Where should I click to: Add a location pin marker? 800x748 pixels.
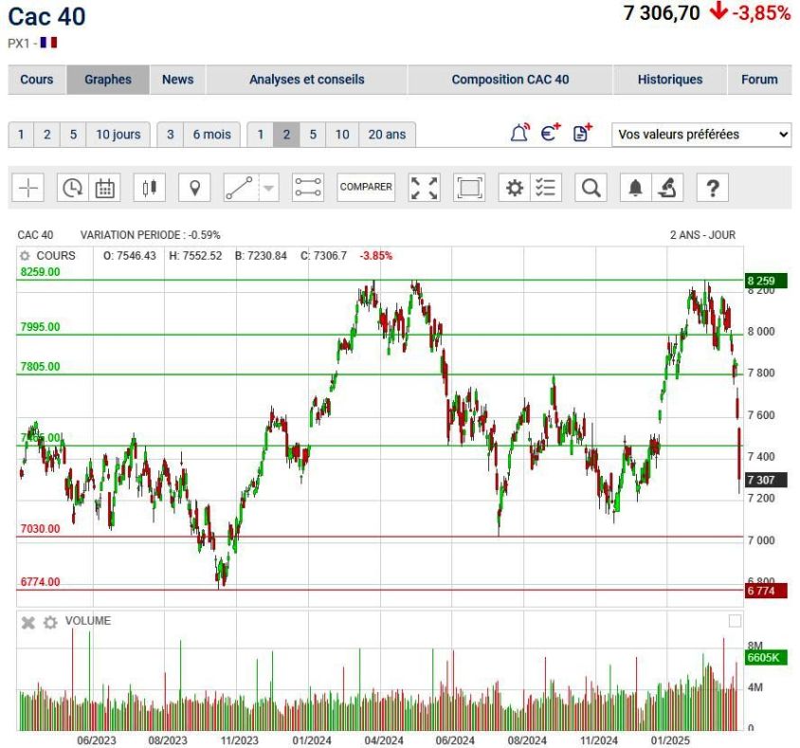pyautogui.click(x=194, y=188)
